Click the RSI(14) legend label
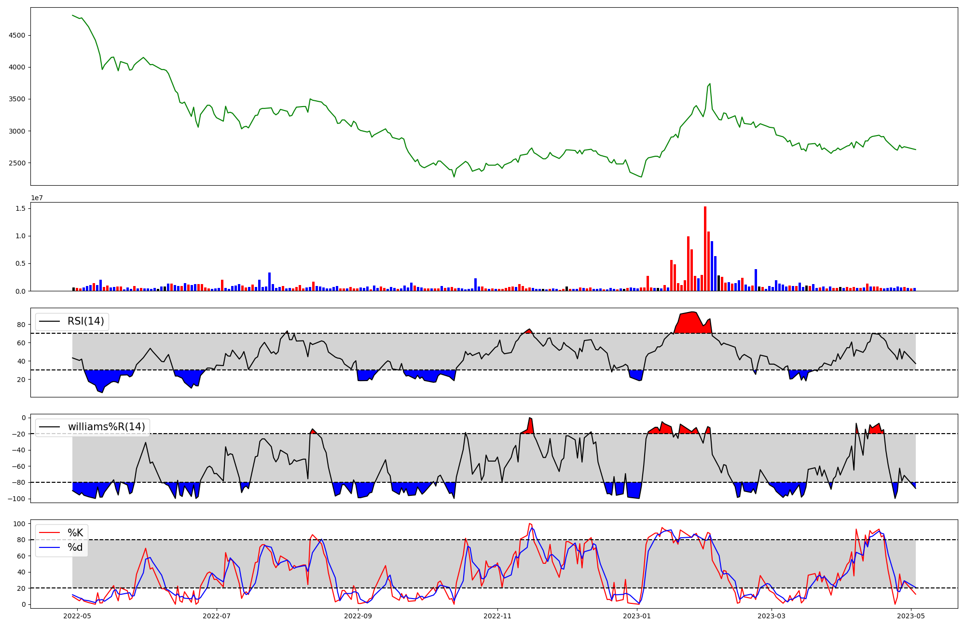This screenshot has height=627, width=965. (85, 321)
